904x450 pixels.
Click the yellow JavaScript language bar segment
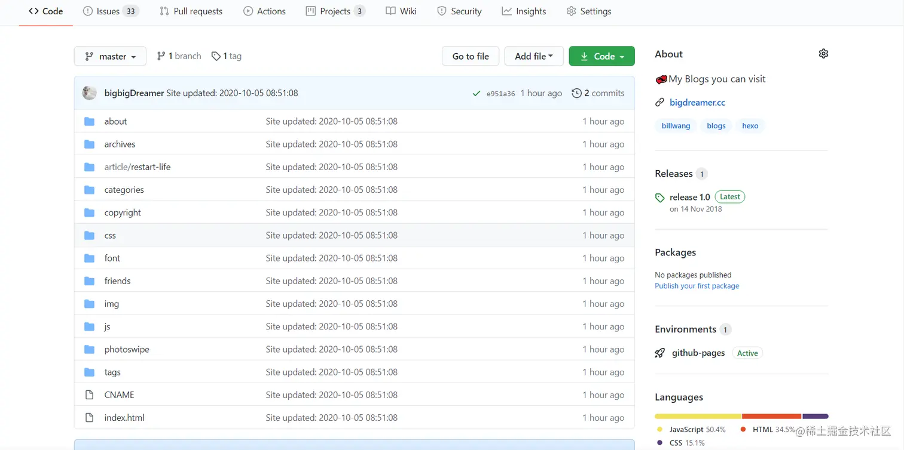pos(698,416)
